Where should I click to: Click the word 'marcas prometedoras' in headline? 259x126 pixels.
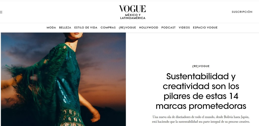201,106
